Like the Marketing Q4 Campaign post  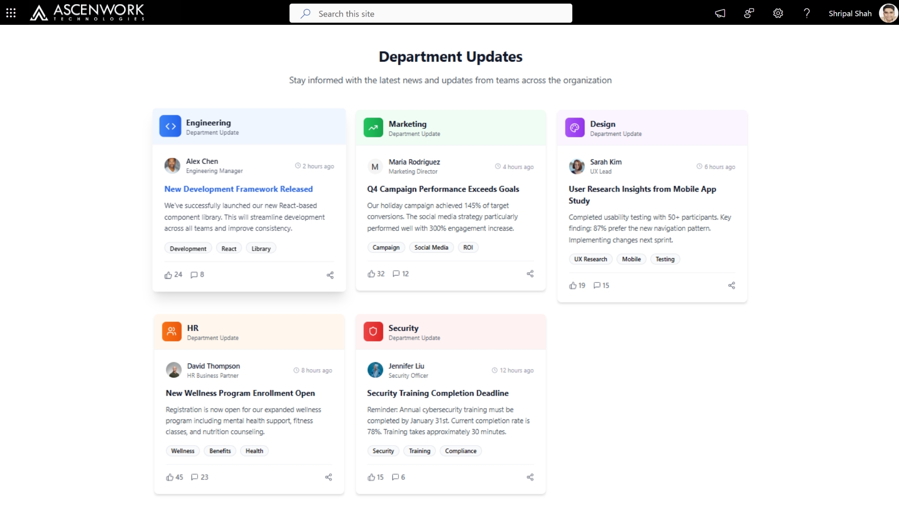coord(371,274)
